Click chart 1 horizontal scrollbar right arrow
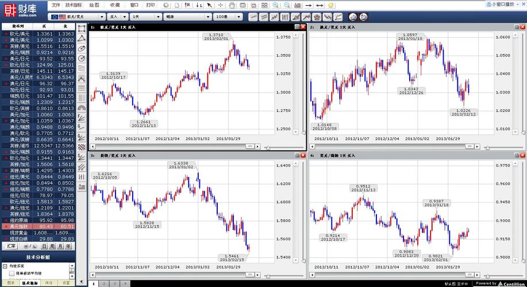The width and height of the screenshot is (527, 287). [x=257, y=147]
